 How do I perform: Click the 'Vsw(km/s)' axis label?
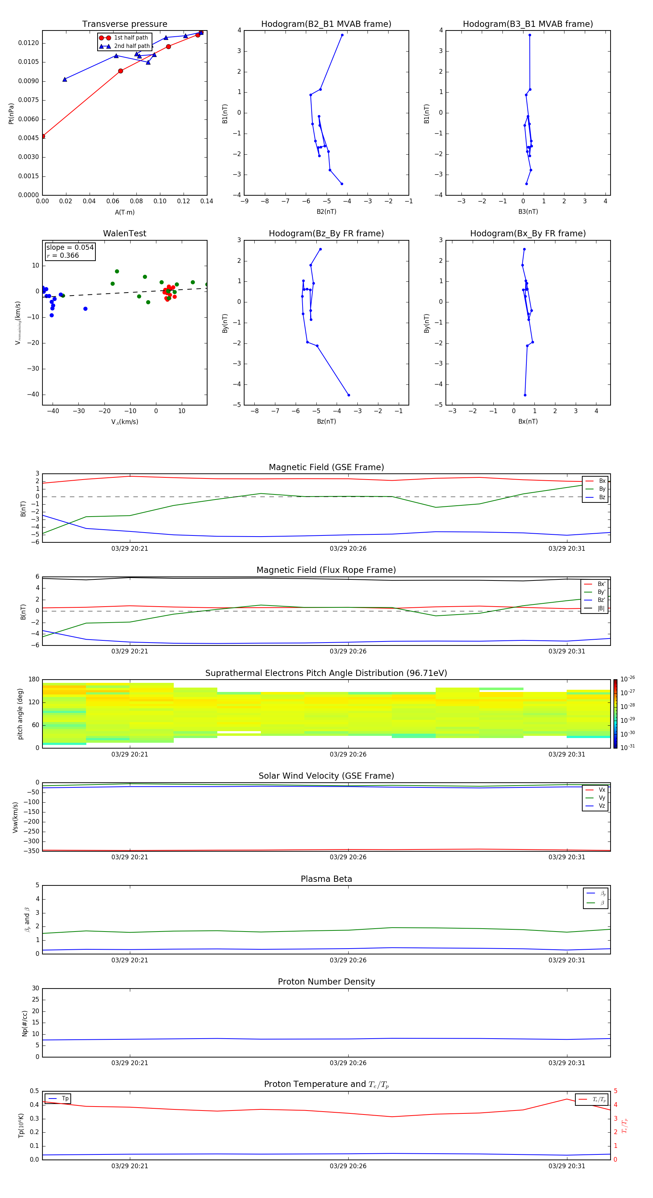click(15, 817)
